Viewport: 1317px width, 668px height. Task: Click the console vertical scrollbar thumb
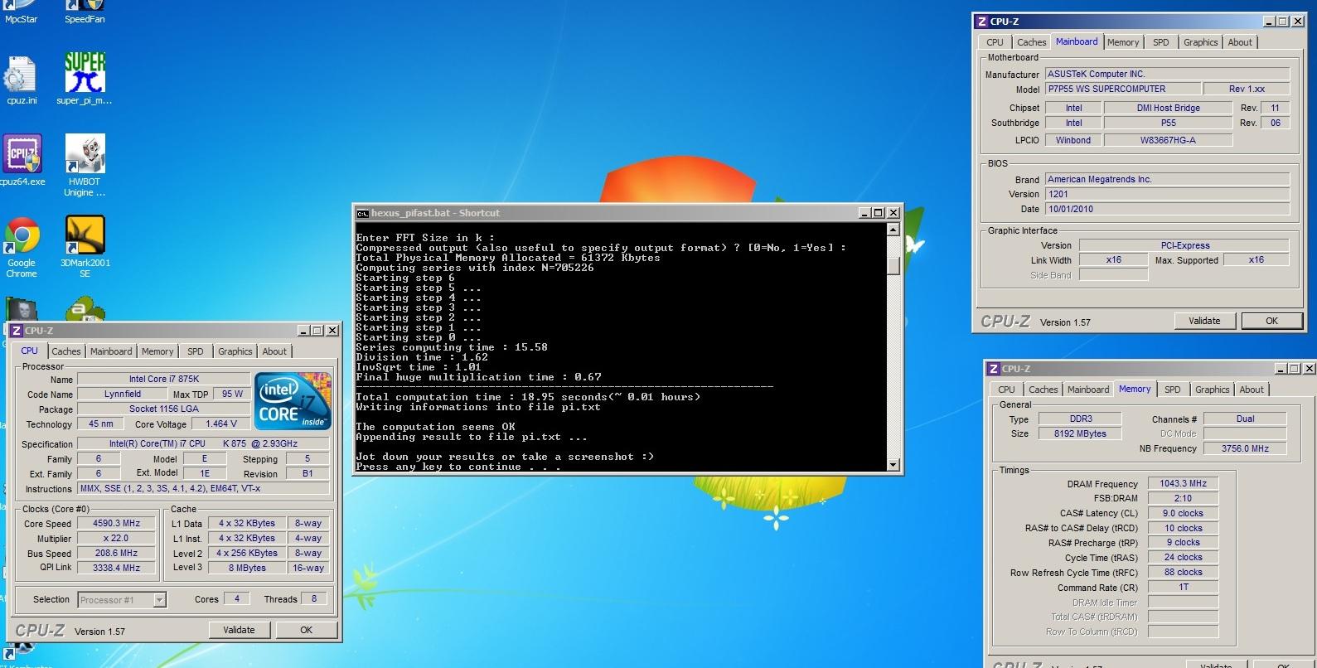point(893,265)
